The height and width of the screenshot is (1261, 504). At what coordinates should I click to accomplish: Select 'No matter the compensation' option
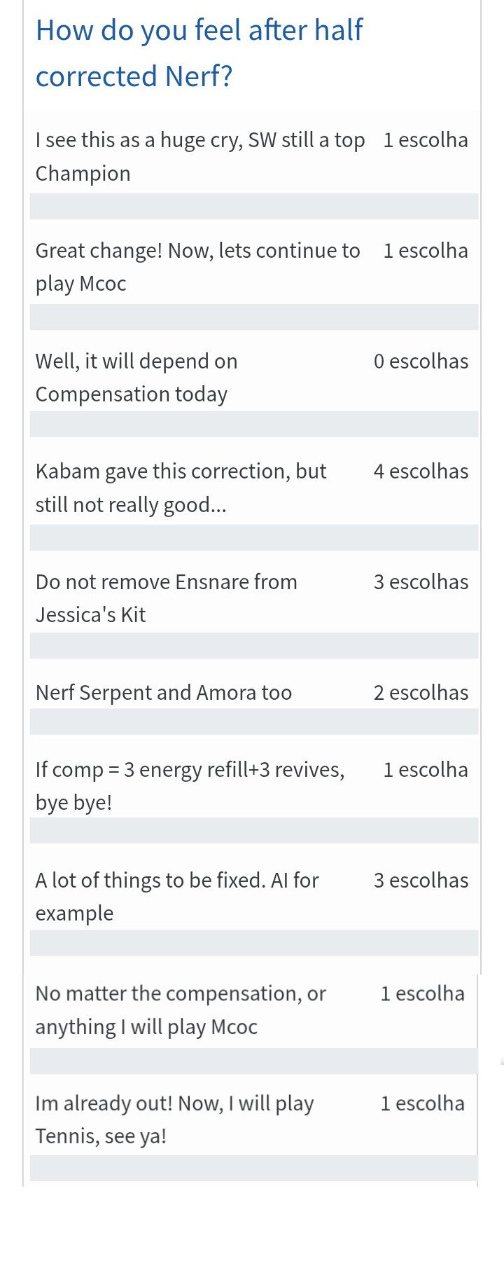pyautogui.click(x=181, y=1010)
